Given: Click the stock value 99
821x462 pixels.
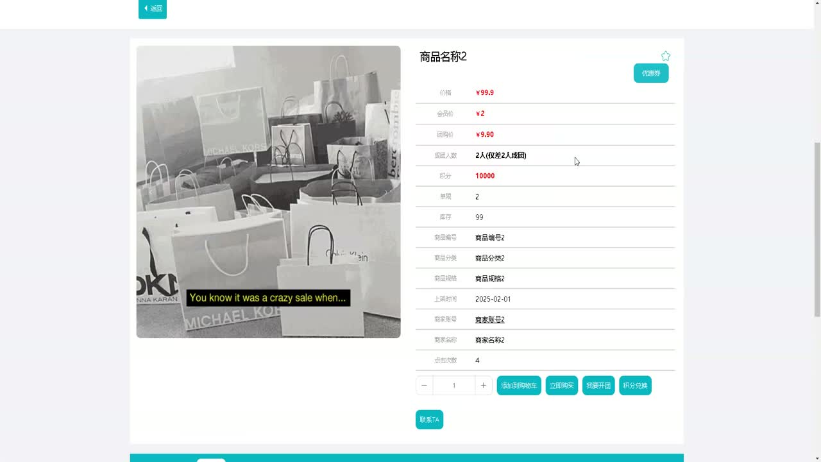Looking at the screenshot, I should (x=479, y=218).
